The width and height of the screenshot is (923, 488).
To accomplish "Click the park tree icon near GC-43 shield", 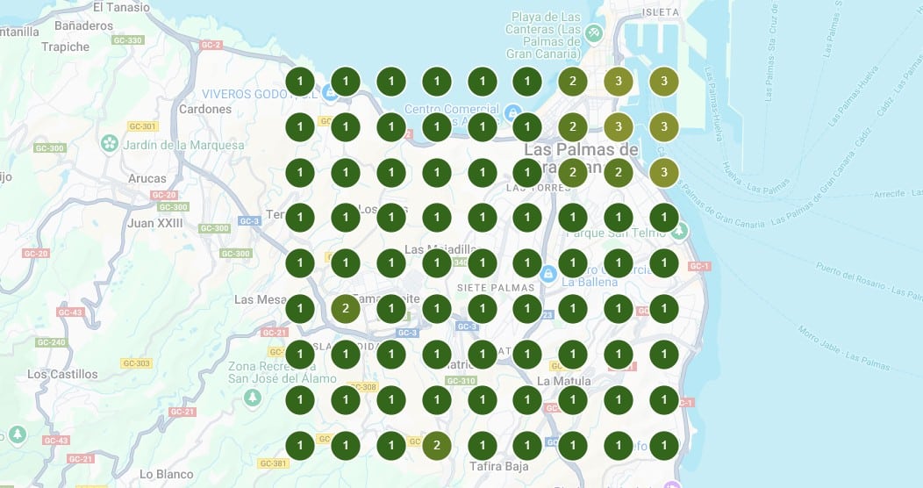I will (17, 434).
